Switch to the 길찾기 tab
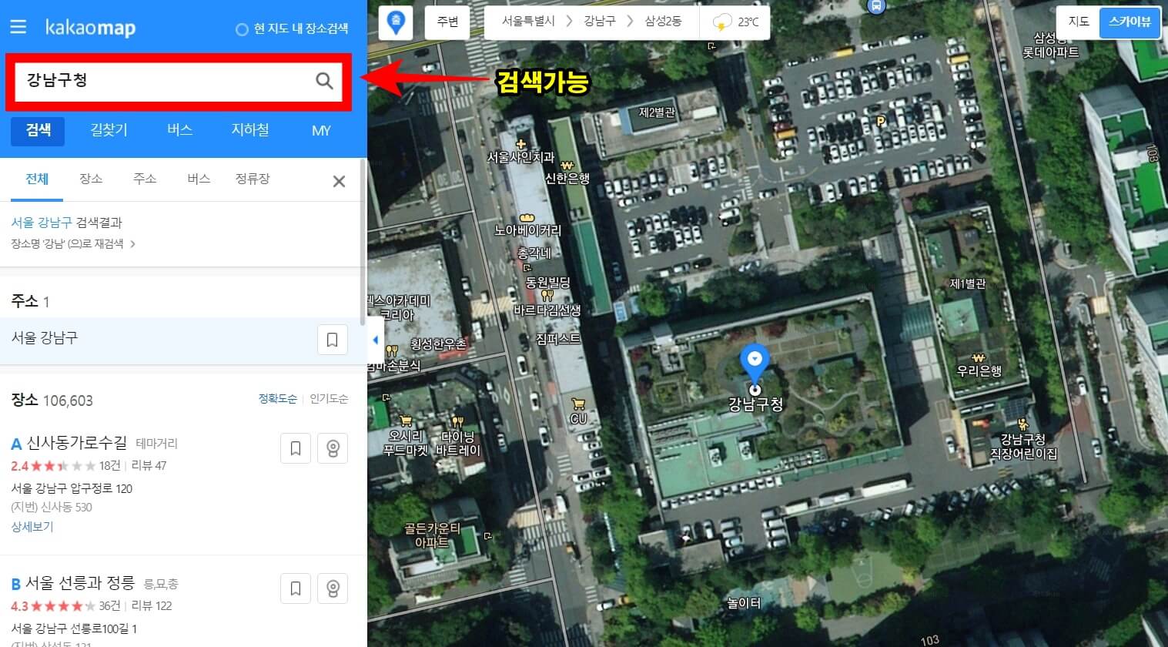This screenshot has height=647, width=1168. click(109, 131)
